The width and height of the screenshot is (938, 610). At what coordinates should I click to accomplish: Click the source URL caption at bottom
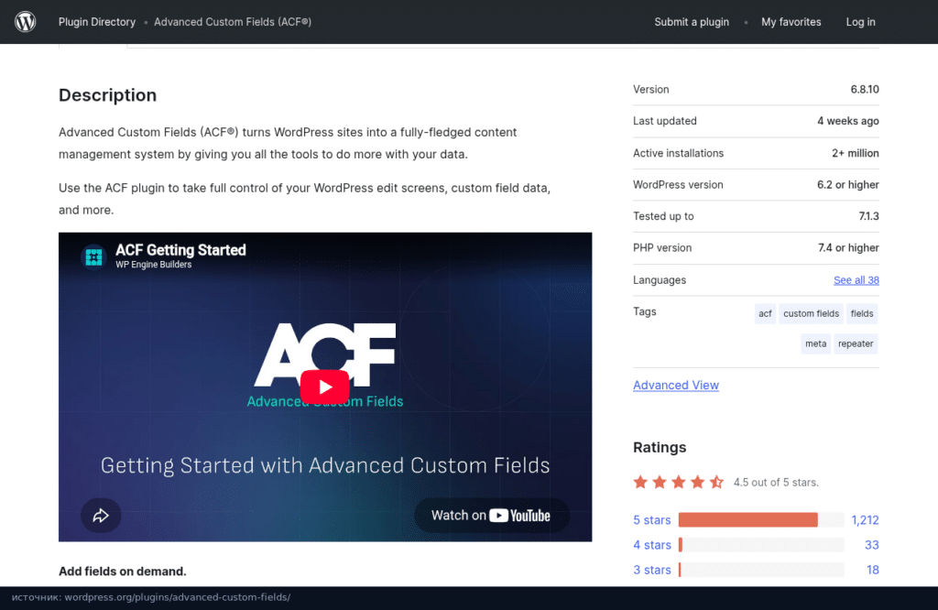click(x=151, y=597)
